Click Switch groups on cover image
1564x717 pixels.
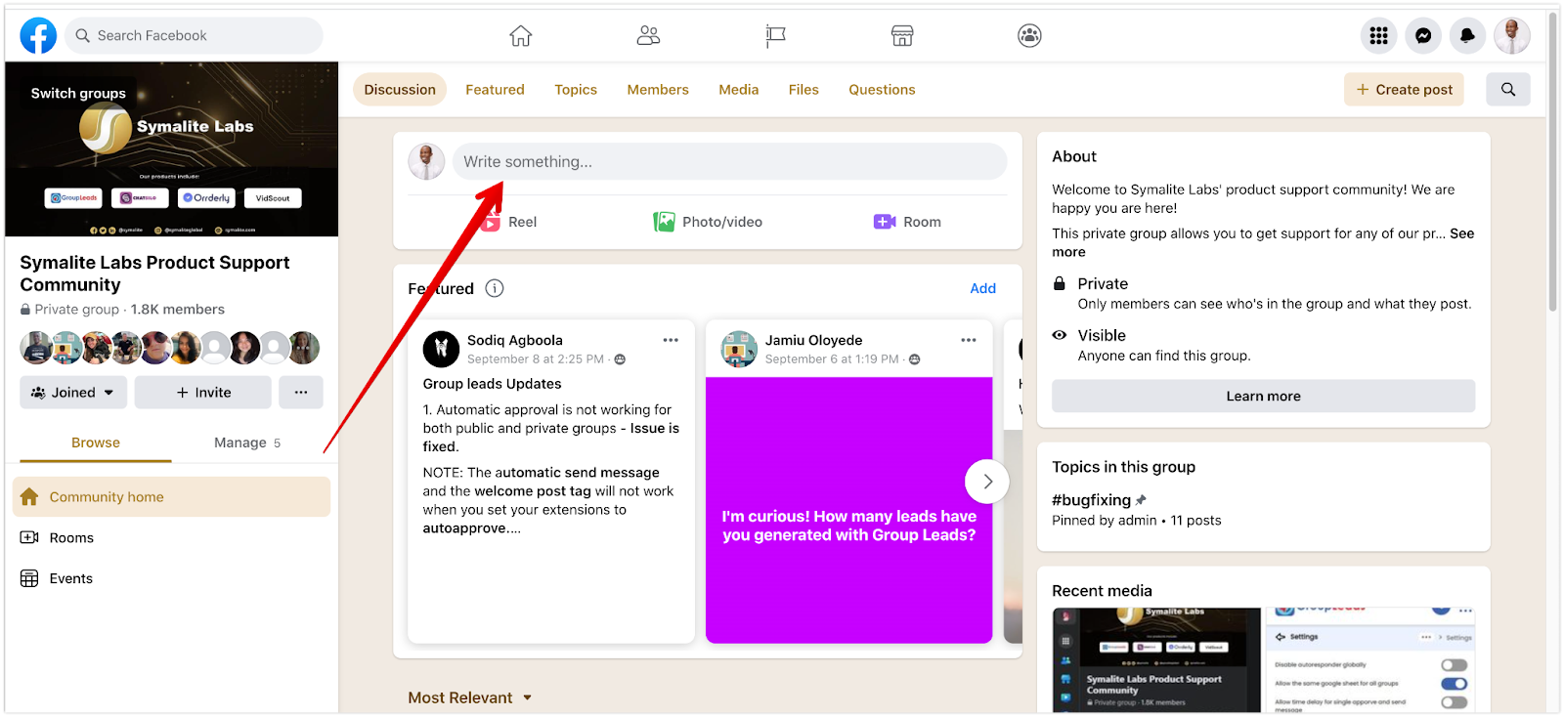tap(78, 94)
